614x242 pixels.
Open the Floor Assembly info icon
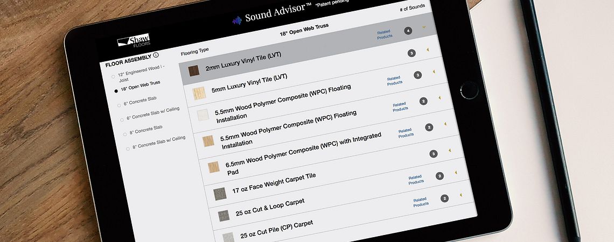pos(156,55)
